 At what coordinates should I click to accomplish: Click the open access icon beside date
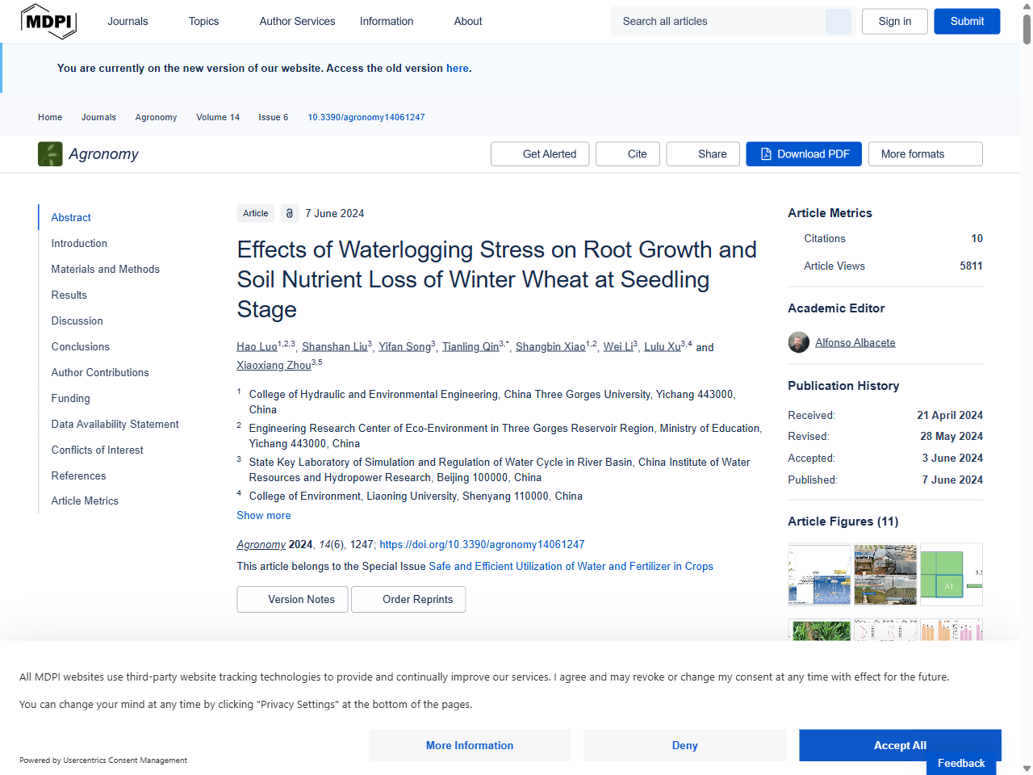[290, 213]
